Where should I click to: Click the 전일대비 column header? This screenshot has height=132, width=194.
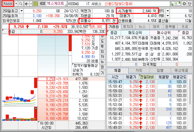(147, 77)
